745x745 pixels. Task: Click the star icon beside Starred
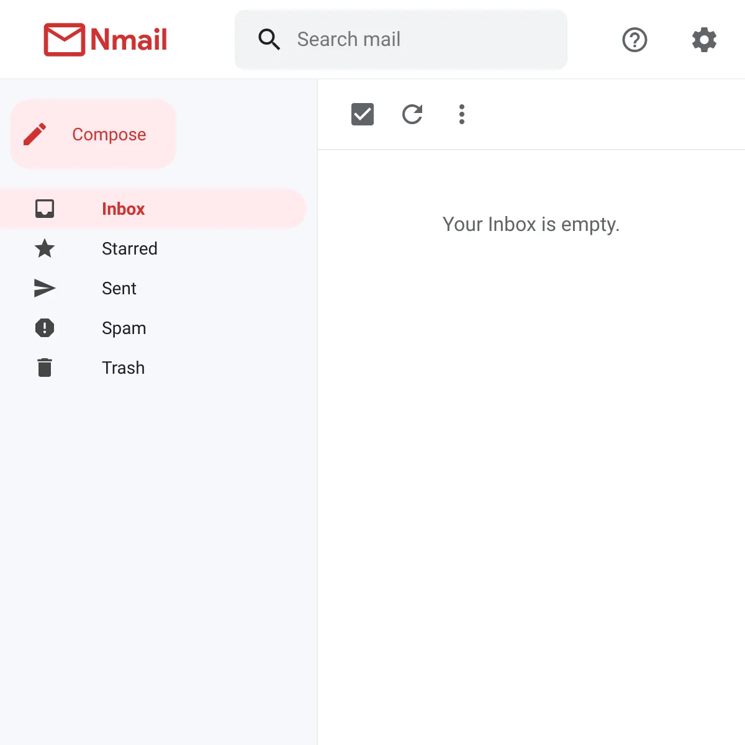click(45, 248)
